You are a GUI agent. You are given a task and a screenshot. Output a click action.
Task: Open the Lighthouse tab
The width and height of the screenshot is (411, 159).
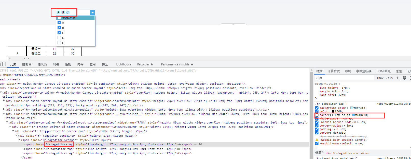pos(124,64)
